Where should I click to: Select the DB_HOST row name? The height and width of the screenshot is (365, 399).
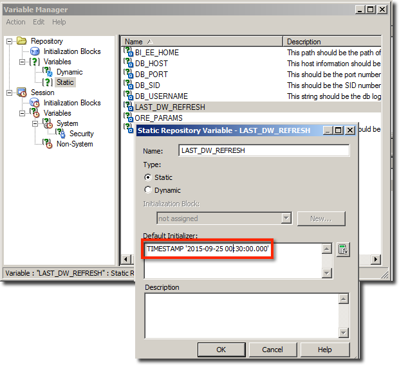[x=151, y=63]
